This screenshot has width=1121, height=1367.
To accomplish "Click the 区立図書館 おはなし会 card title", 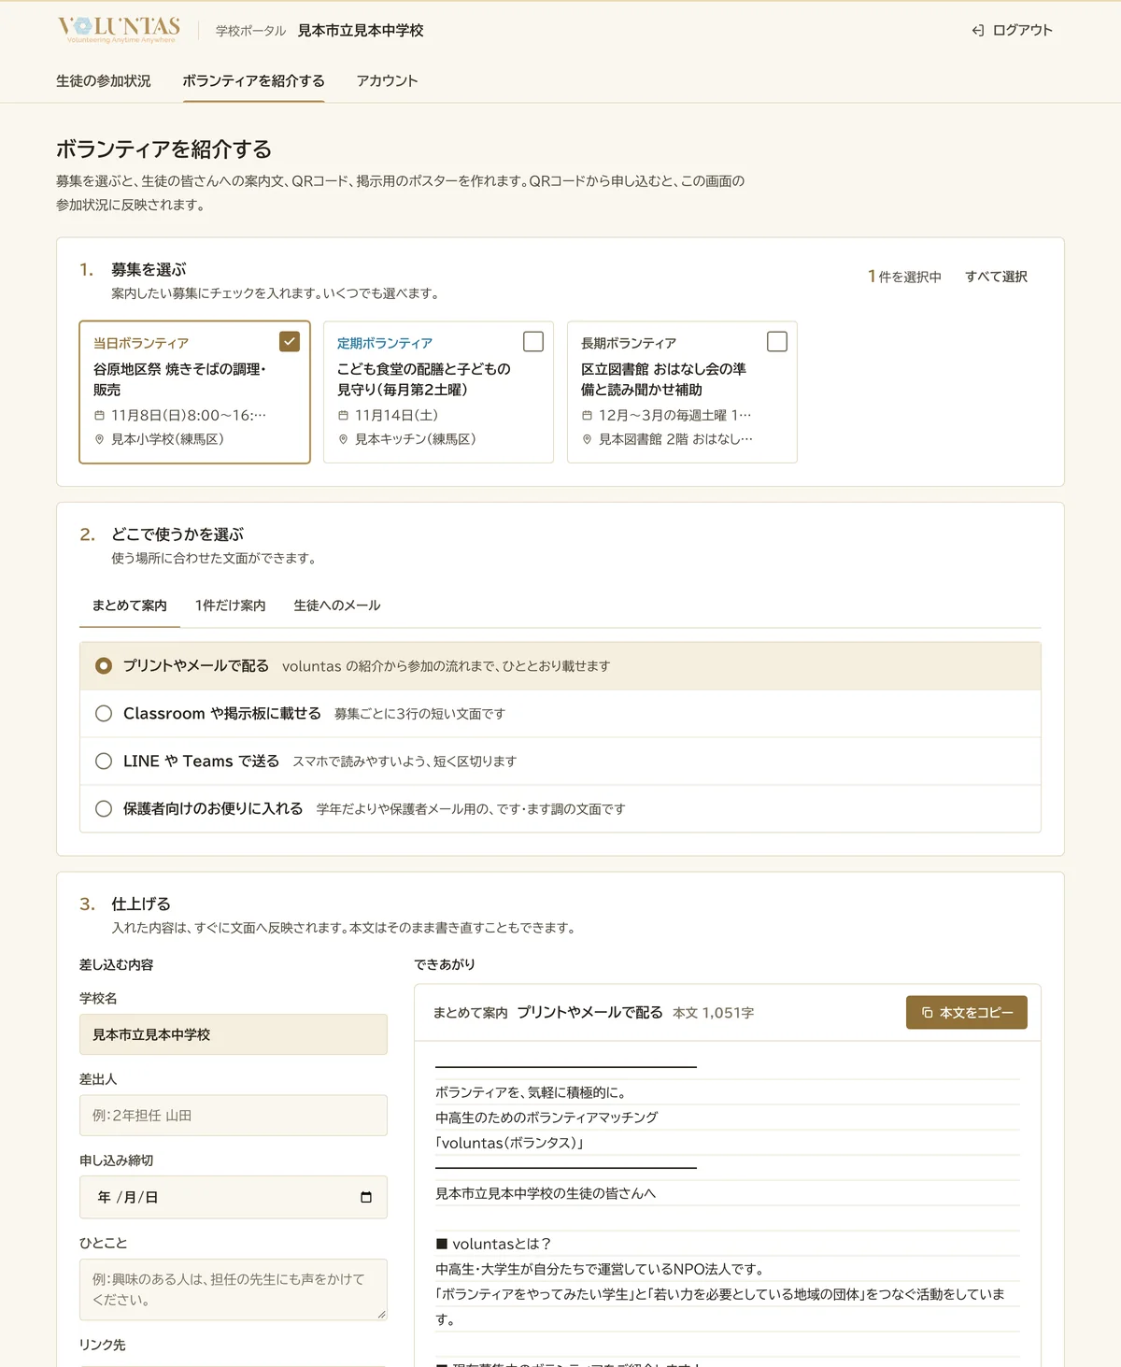I will coord(664,379).
